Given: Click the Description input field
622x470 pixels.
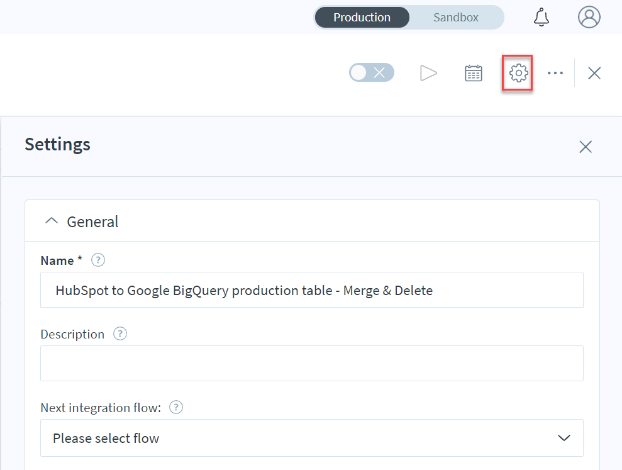Looking at the screenshot, I should point(312,363).
